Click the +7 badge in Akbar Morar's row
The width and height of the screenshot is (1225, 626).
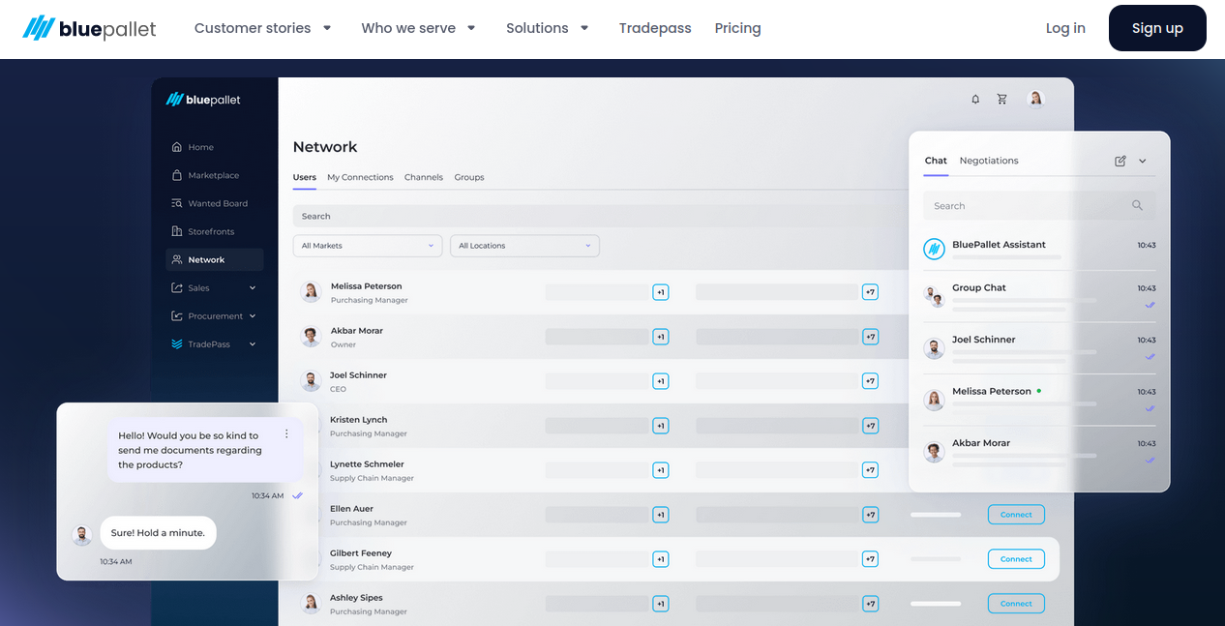870,336
